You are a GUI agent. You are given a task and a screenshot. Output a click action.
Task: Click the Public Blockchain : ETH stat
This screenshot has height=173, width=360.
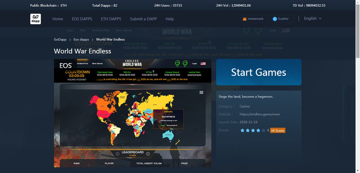(x=48, y=5)
